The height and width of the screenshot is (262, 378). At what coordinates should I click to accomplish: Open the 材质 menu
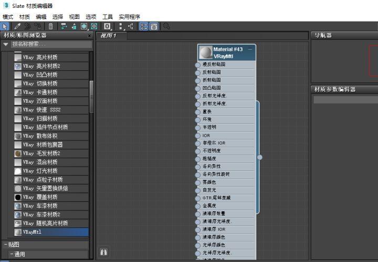tap(24, 17)
